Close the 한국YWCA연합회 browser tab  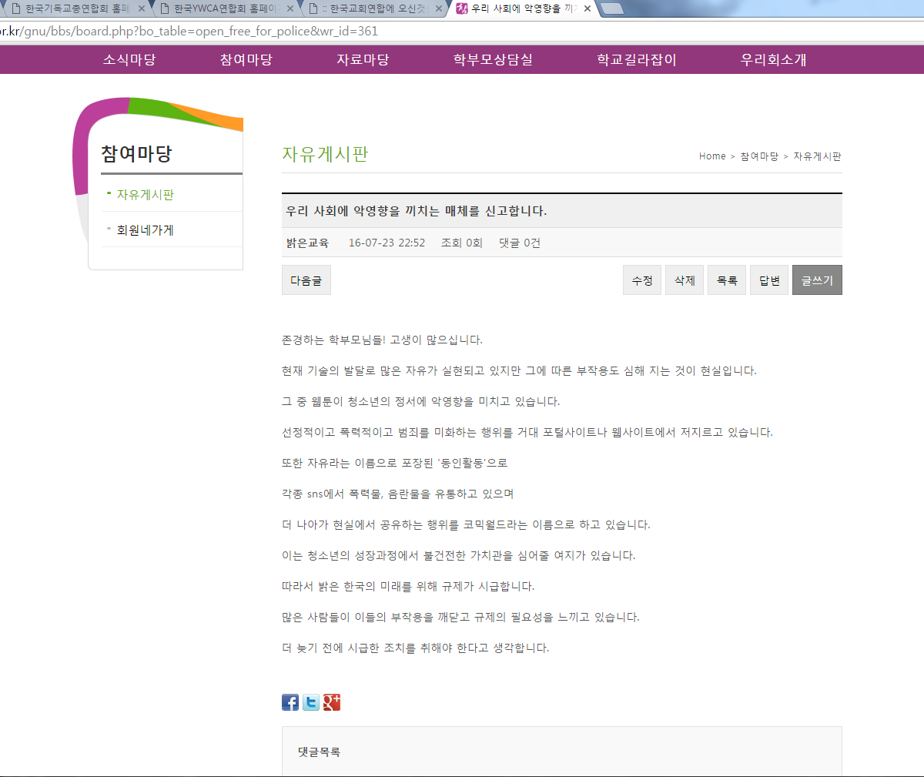coord(290,9)
